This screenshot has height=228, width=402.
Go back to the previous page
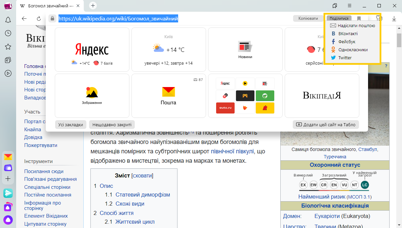(x=24, y=18)
